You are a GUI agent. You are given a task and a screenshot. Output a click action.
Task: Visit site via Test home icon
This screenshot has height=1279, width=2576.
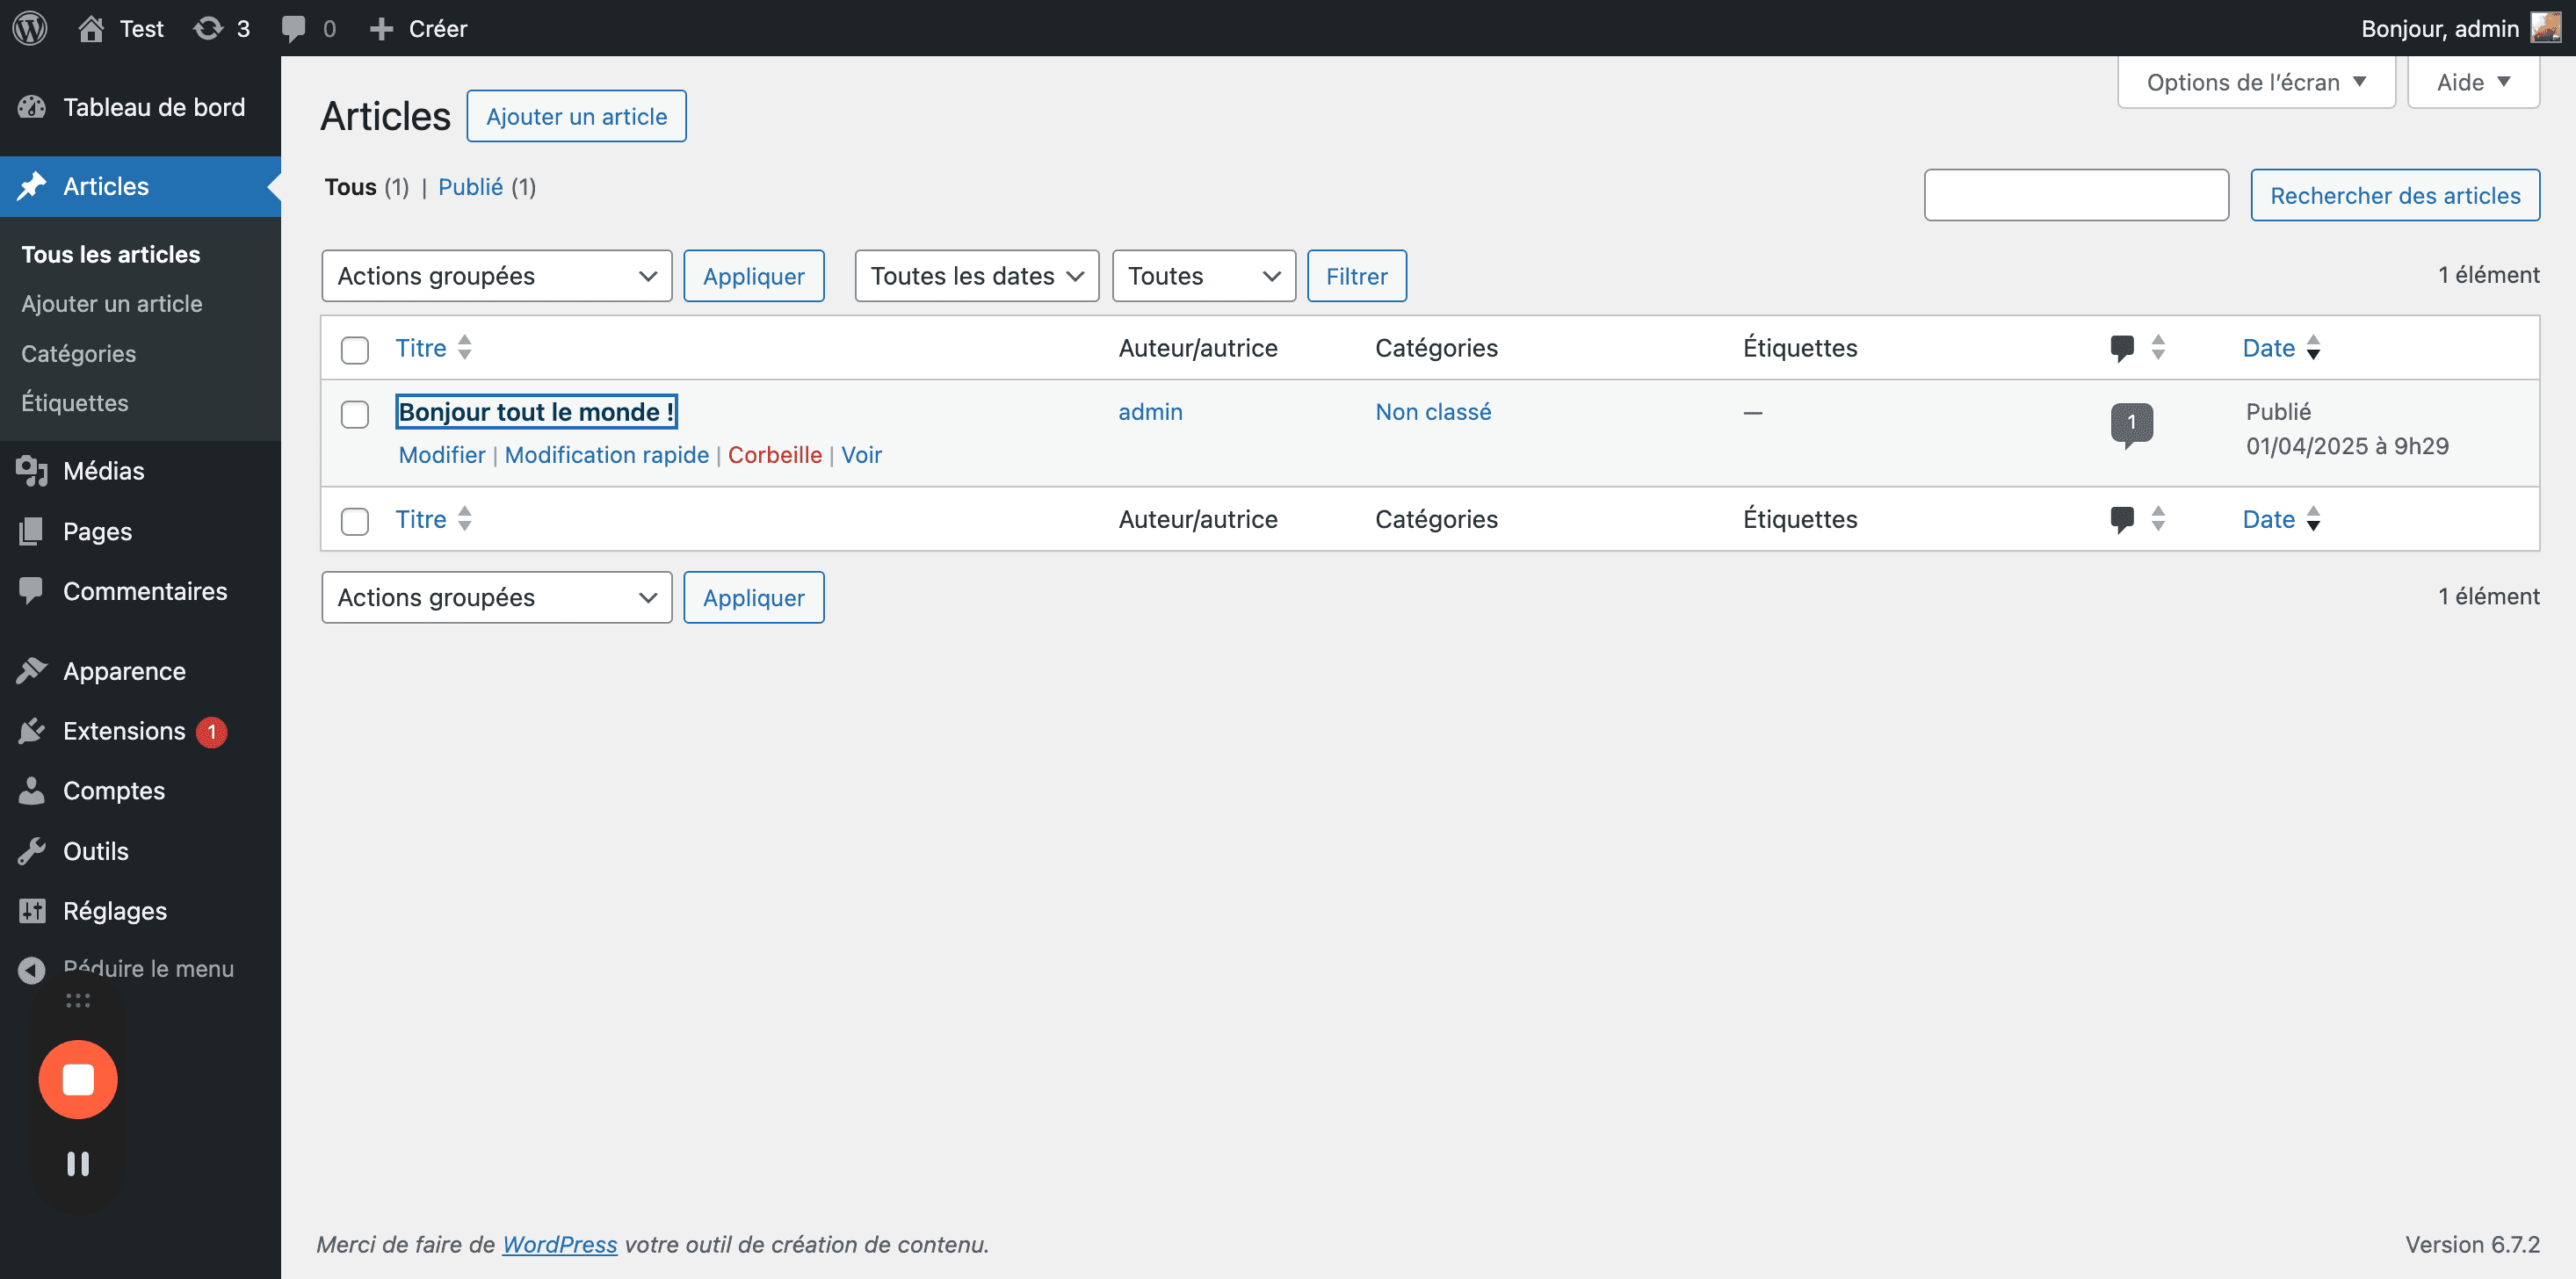(x=91, y=28)
